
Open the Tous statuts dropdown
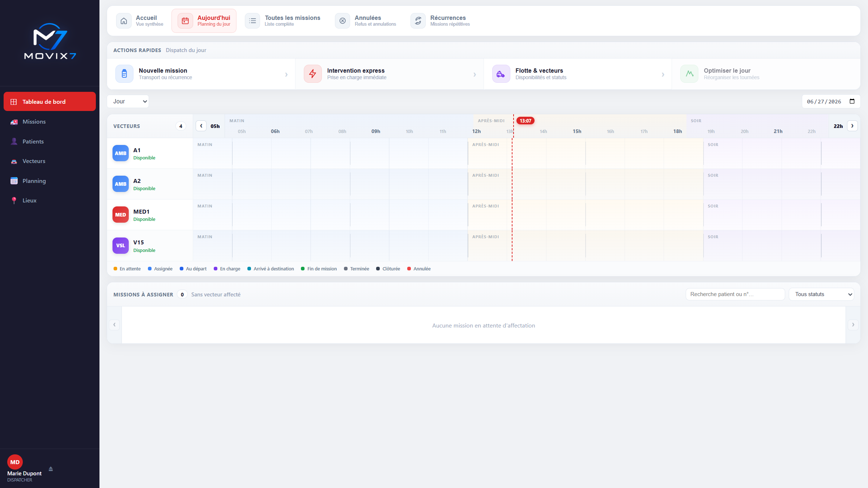click(x=821, y=294)
